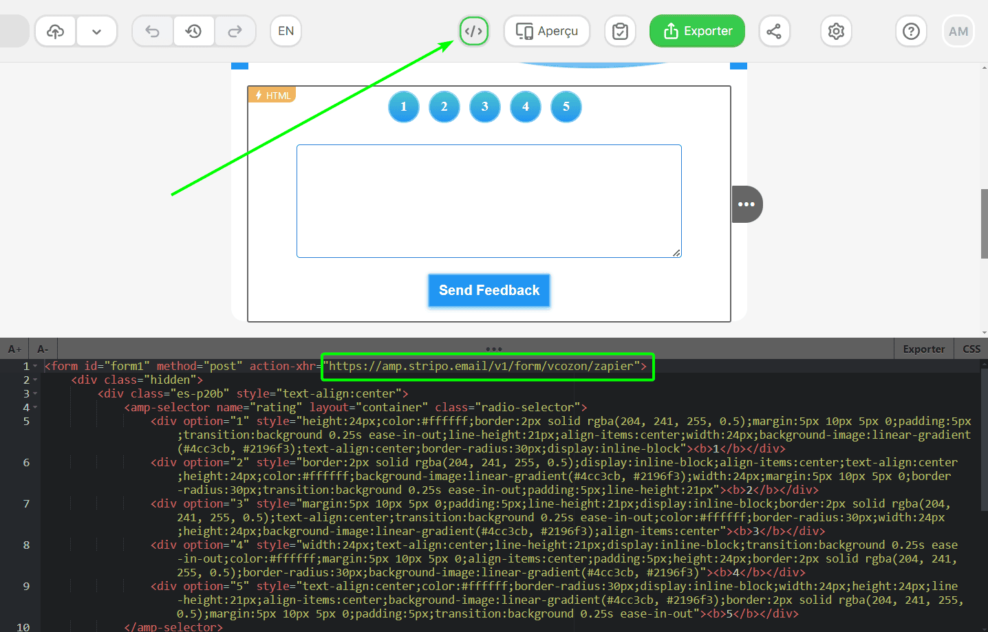Open the three-dots block options button
Screen dimensions: 988x632
pos(747,204)
